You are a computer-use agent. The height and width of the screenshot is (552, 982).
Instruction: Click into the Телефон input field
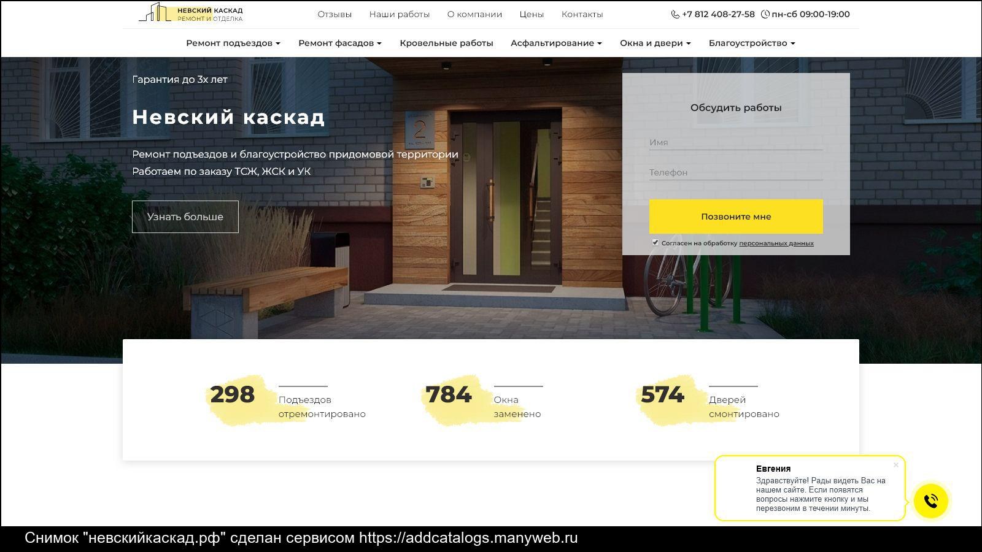tap(735, 172)
